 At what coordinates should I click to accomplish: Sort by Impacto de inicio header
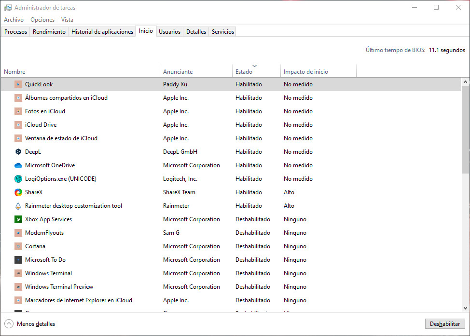coord(318,71)
